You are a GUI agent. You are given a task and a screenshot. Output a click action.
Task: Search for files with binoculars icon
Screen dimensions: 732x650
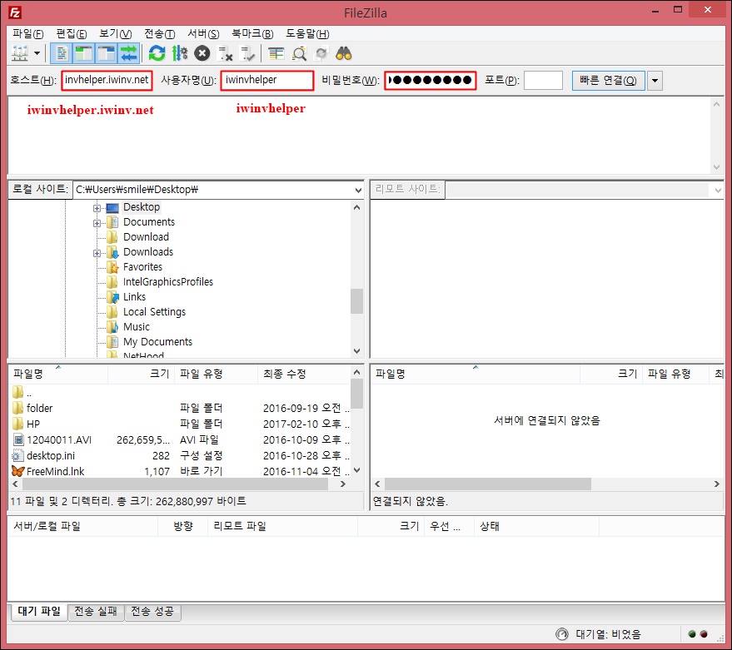click(x=344, y=53)
